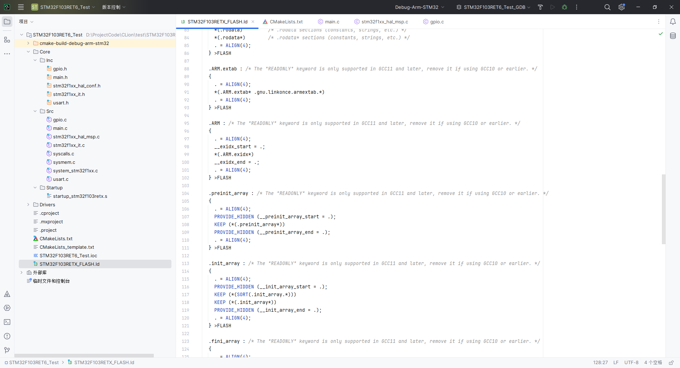
Task: Open the 项目 view dropdown
Action: click(x=26, y=22)
